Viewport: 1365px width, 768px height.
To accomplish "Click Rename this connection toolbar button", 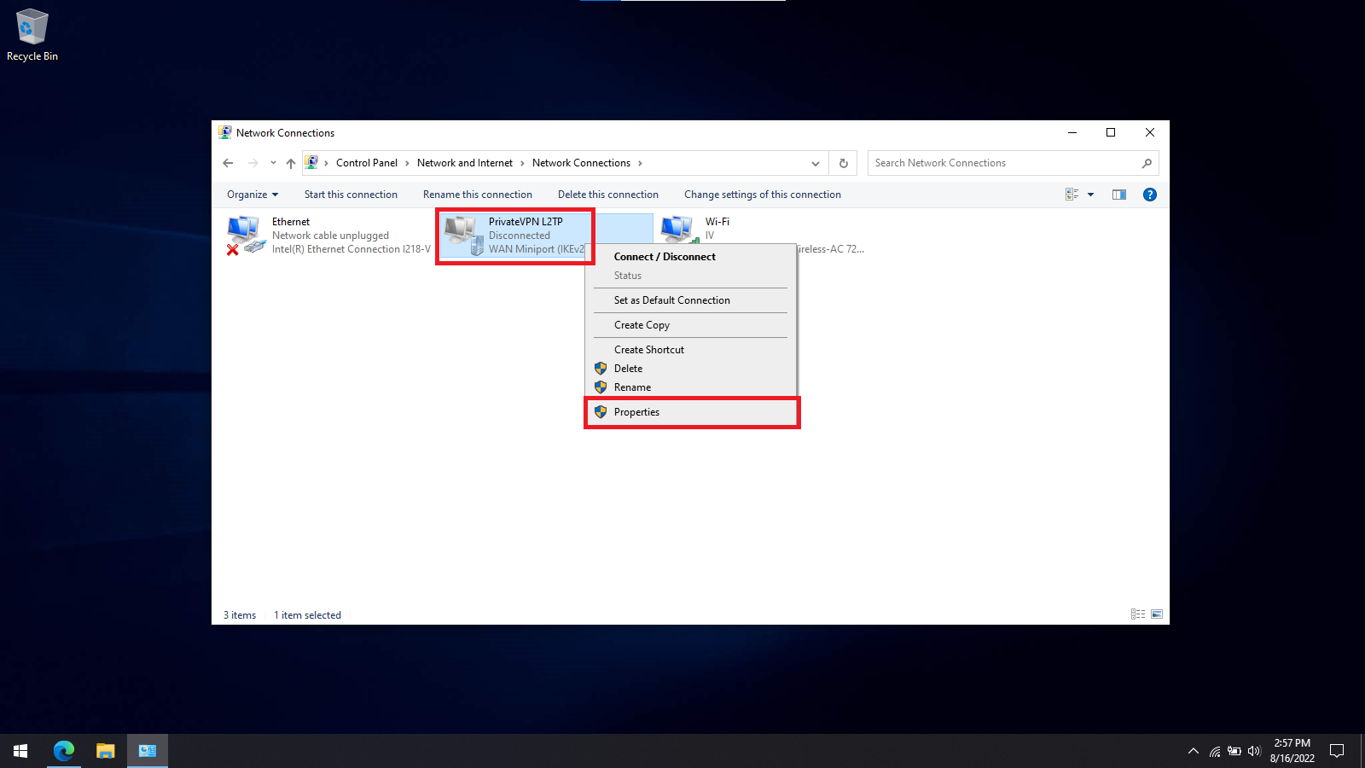I will [477, 195].
